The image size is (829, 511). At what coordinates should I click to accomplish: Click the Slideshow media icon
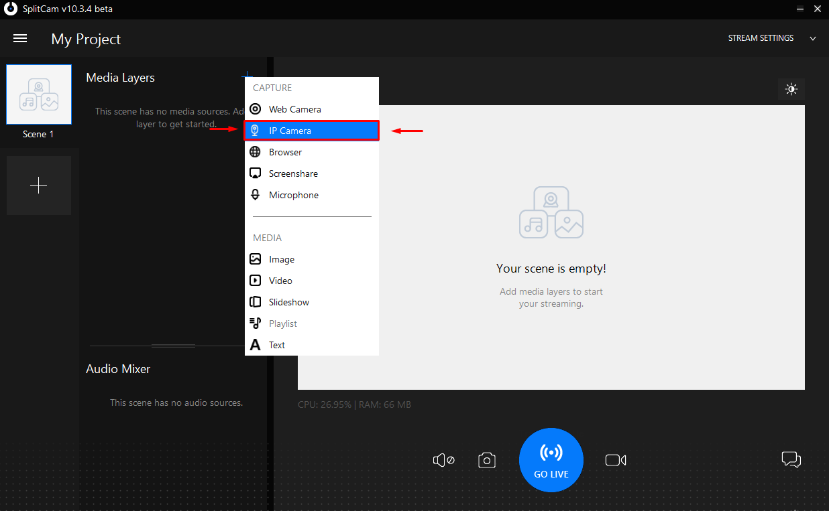(255, 302)
